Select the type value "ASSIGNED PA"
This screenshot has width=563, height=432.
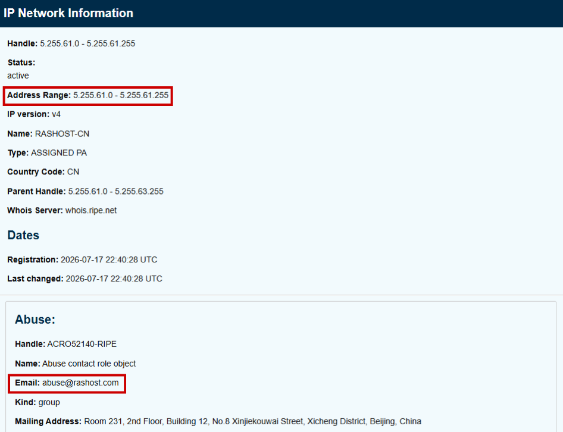tap(59, 153)
